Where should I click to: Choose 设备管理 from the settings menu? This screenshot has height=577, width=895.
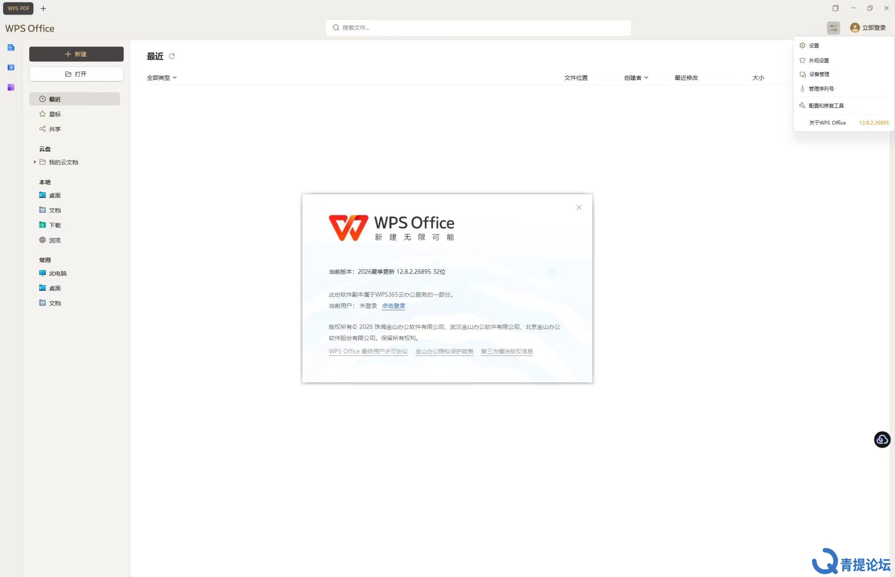point(843,74)
